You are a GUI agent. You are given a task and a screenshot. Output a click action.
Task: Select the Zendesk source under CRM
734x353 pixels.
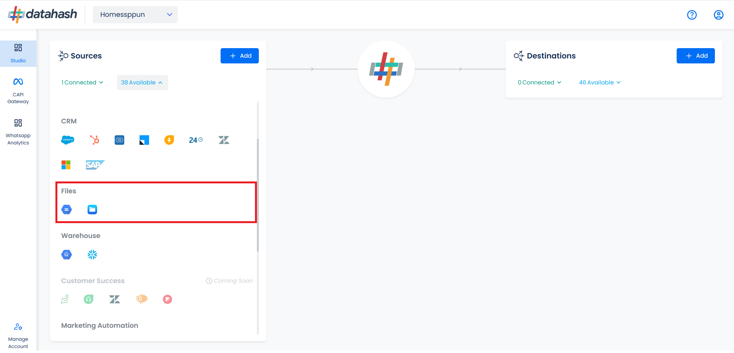(224, 140)
